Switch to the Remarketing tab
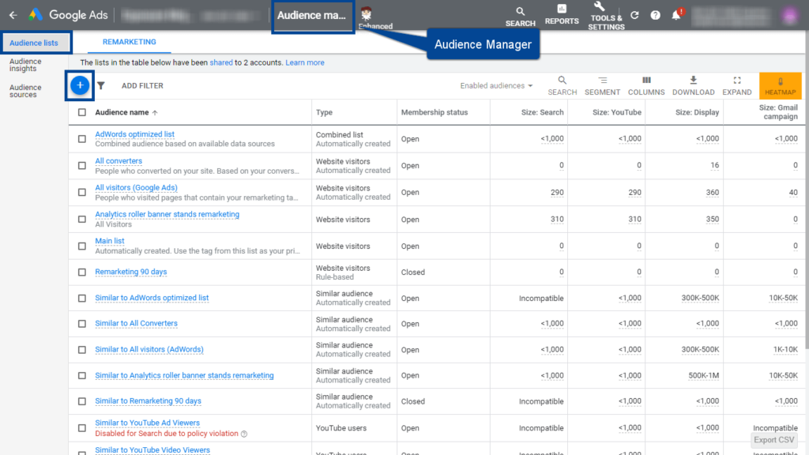Screen dimensions: 809x455 (x=130, y=42)
